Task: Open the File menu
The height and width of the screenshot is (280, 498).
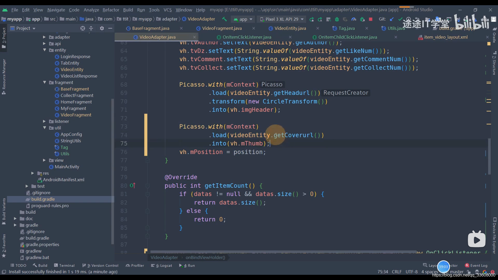Action: [15, 10]
